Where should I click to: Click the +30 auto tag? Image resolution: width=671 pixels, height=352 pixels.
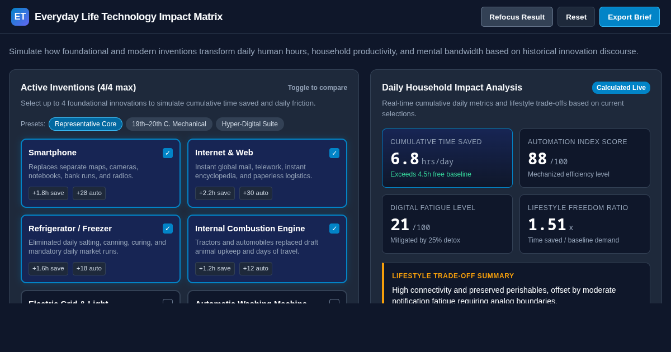point(256,193)
